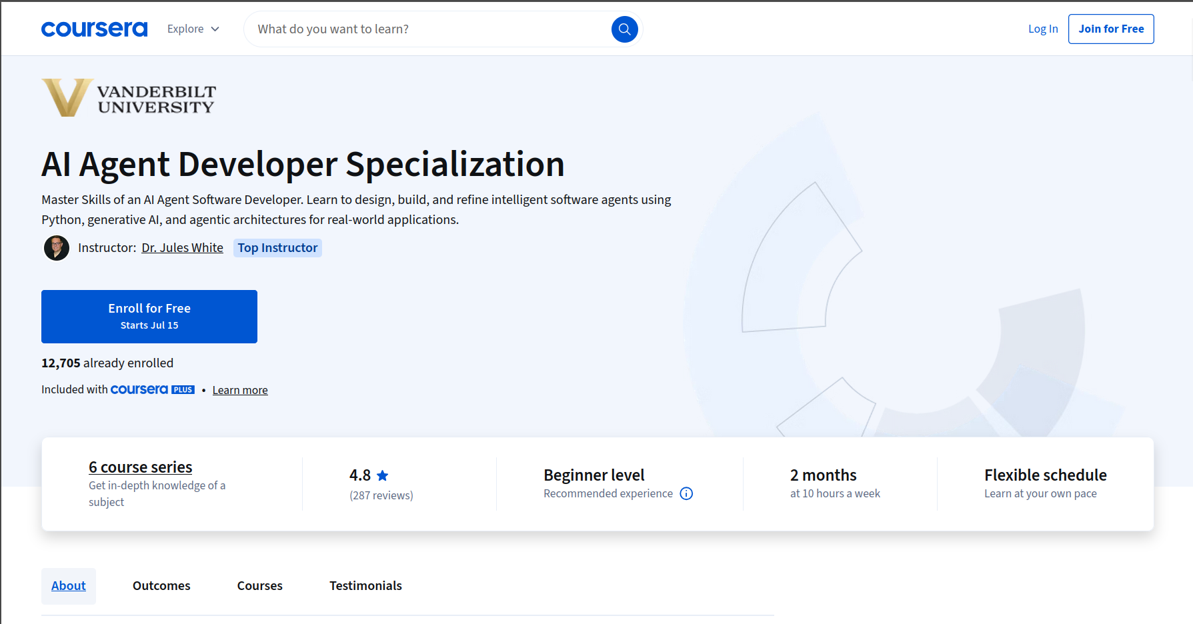The image size is (1193, 624).
Task: Open Dr. Jules White instructor link
Action: coord(183,248)
